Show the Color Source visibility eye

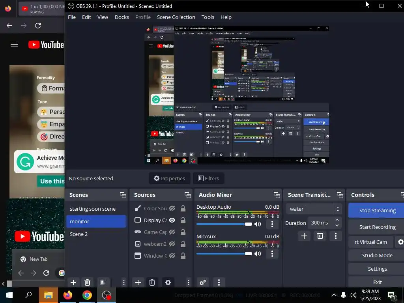(x=172, y=208)
